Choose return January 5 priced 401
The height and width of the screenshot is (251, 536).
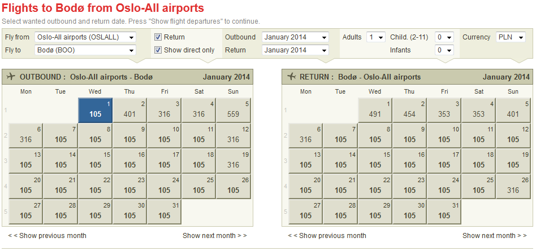tap(513, 110)
